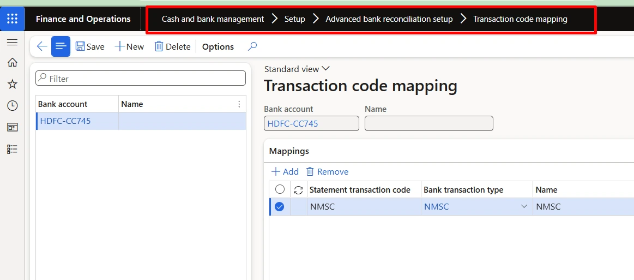634x280 pixels.
Task: Open the app launcher waffle icon
Action: [12, 19]
